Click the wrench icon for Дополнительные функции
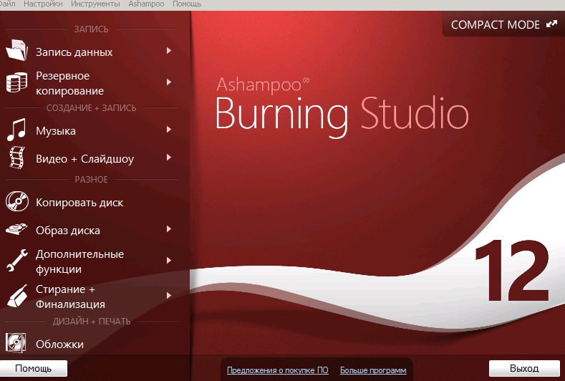The height and width of the screenshot is (381, 565). pyautogui.click(x=16, y=260)
